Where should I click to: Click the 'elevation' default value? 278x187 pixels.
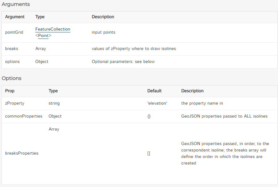(157, 103)
